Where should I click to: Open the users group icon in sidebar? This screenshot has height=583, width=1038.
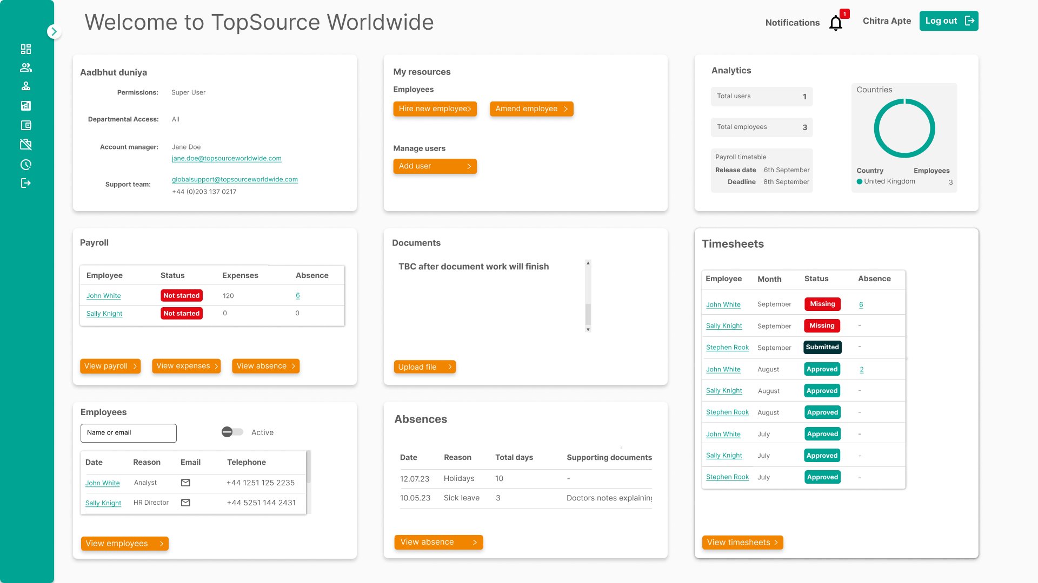pos(26,67)
